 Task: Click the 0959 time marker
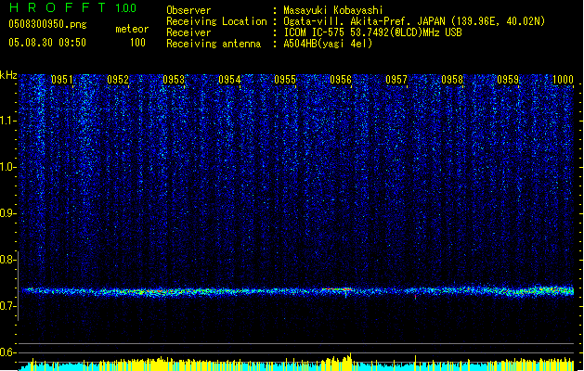pos(508,80)
